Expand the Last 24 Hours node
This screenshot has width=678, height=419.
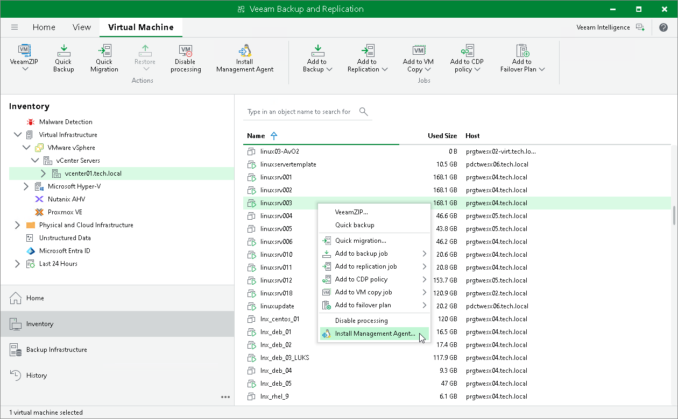[18, 264]
